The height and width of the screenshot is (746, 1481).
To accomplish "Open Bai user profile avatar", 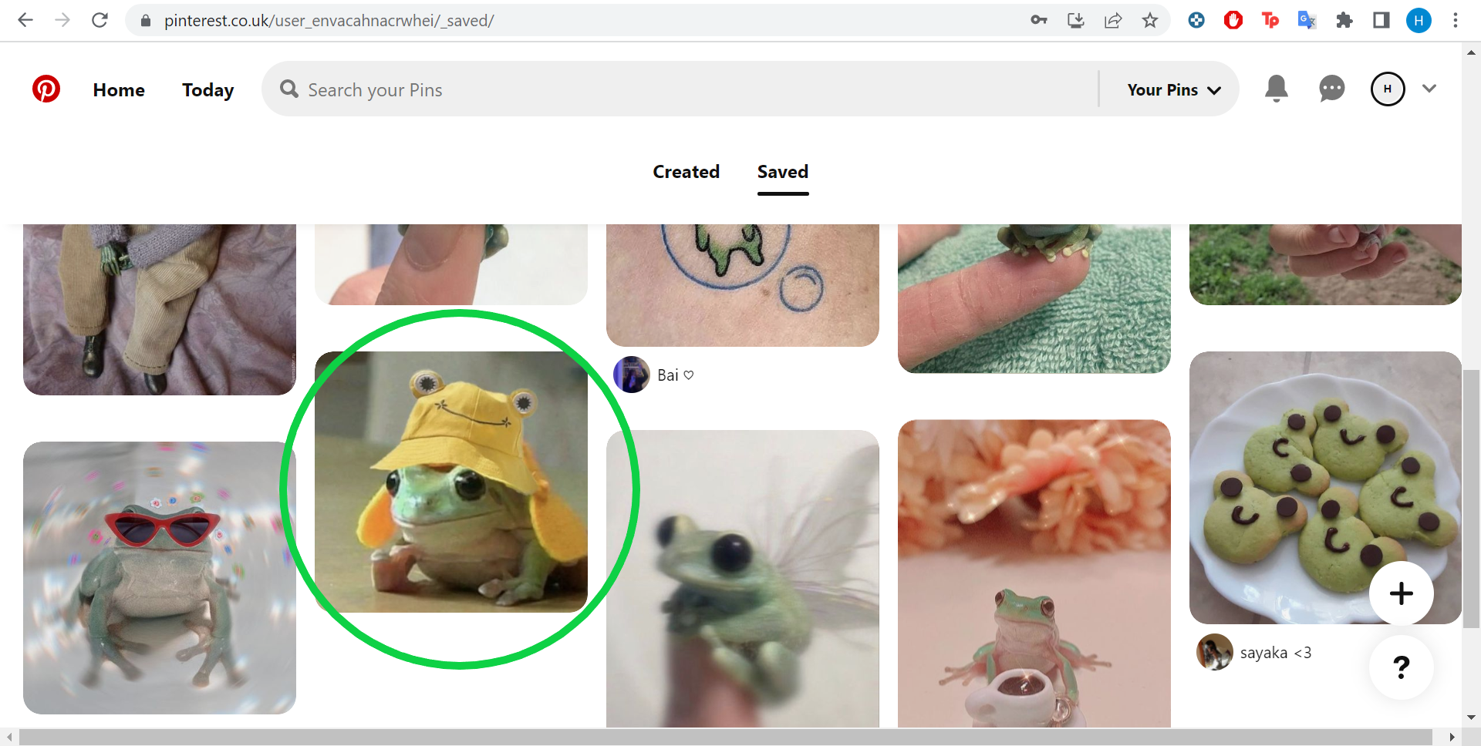I will (632, 375).
